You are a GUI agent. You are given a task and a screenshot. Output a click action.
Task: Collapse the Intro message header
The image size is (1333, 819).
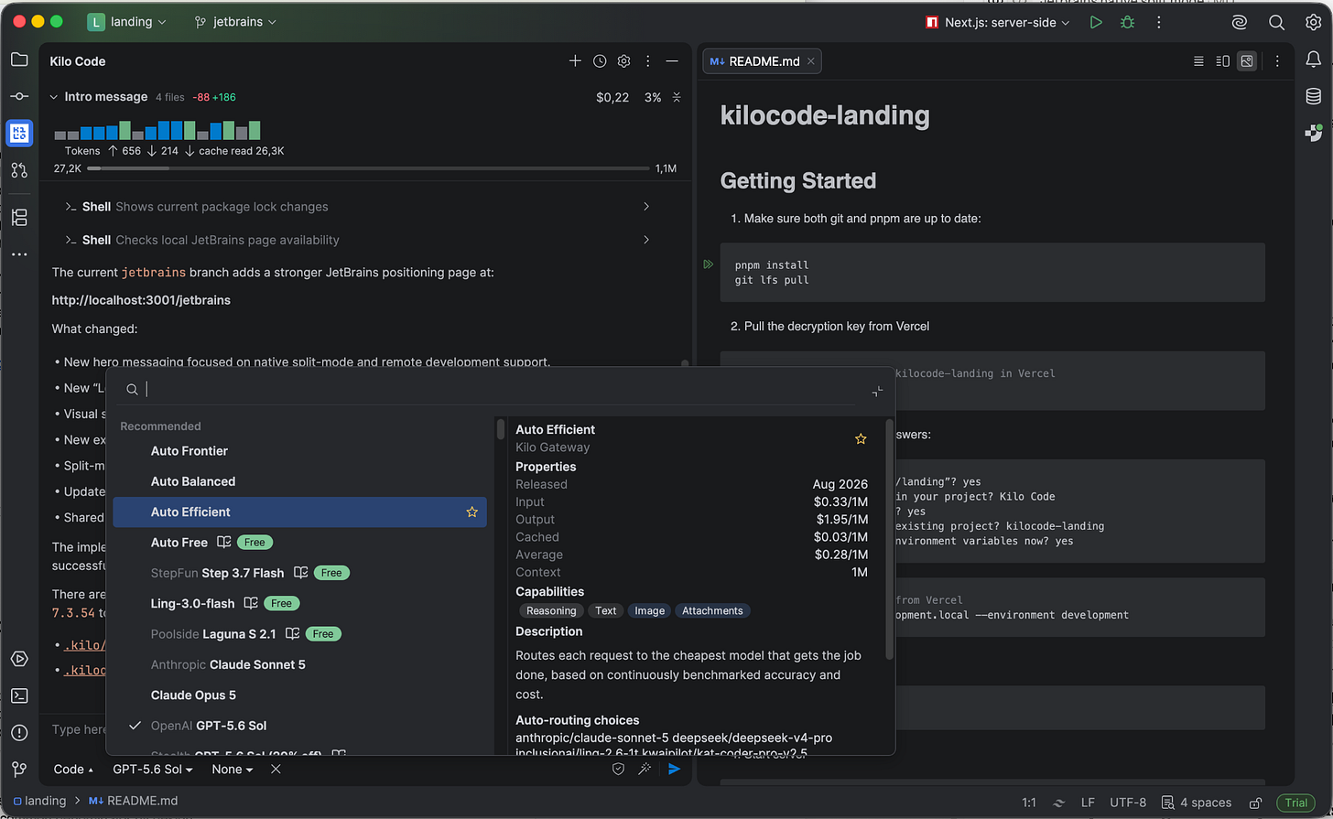coord(54,97)
